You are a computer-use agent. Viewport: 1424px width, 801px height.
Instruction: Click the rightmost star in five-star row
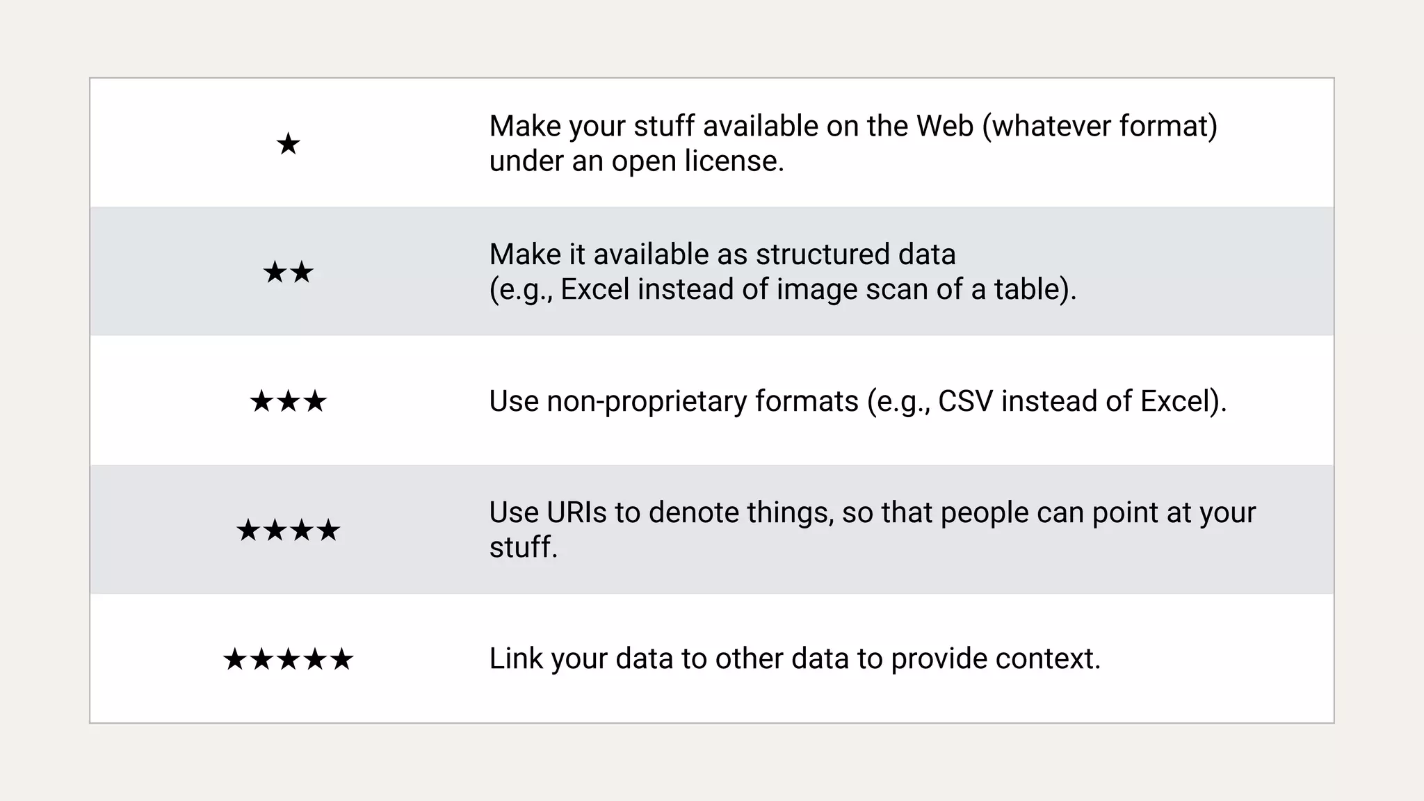(x=341, y=659)
